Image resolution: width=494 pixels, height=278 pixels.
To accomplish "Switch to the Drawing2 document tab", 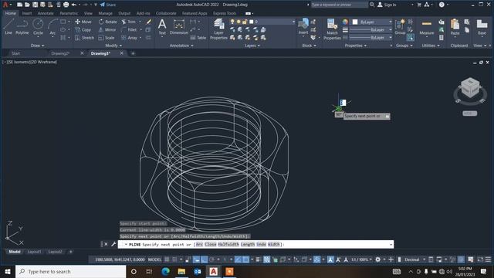I will pos(60,53).
